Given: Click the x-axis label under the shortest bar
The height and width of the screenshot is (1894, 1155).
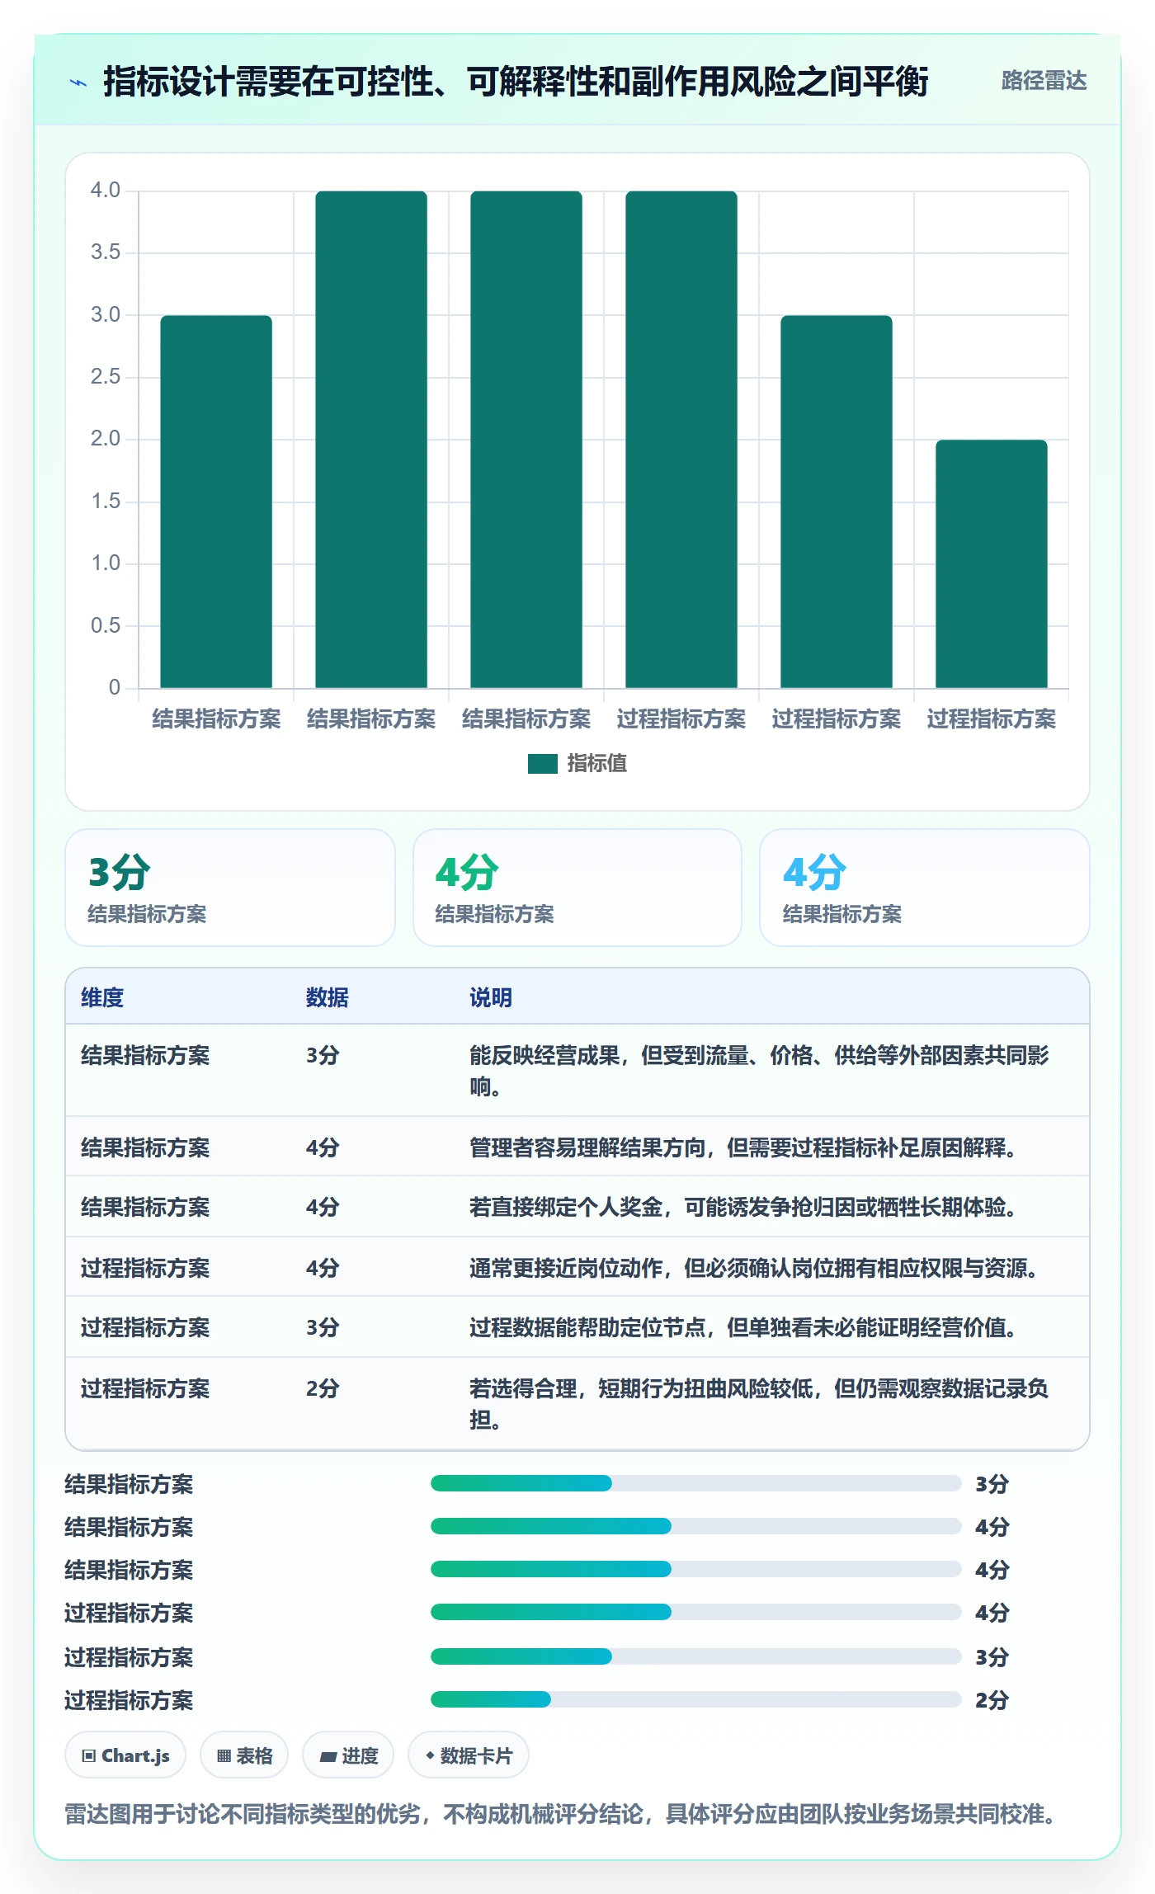Looking at the screenshot, I should 991,719.
